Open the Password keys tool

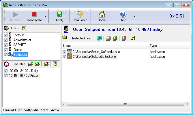point(80,17)
